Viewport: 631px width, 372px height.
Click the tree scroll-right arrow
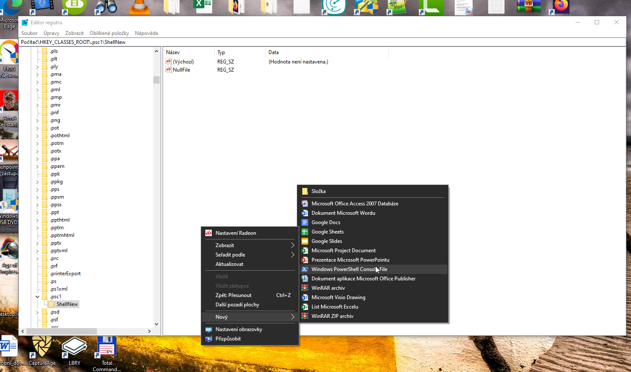point(149,331)
